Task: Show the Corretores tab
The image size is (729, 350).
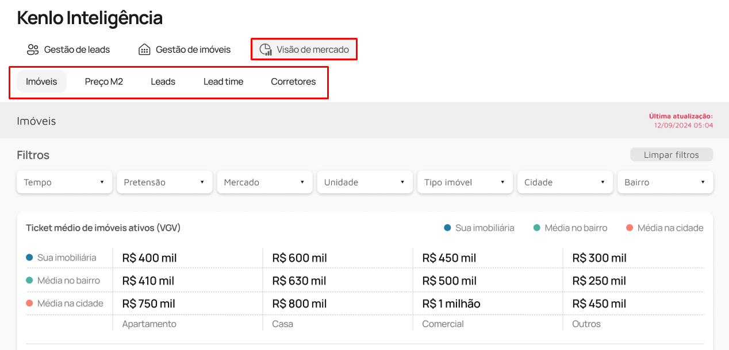Action: click(293, 81)
